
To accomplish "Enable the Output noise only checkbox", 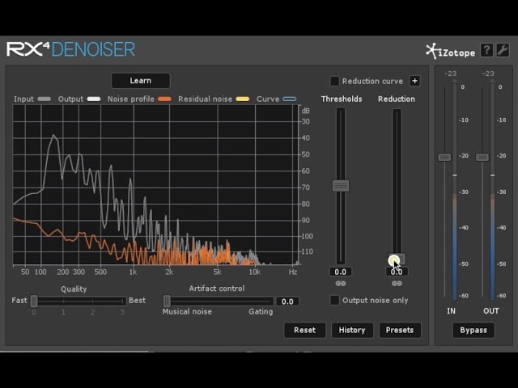I will pyautogui.click(x=334, y=300).
